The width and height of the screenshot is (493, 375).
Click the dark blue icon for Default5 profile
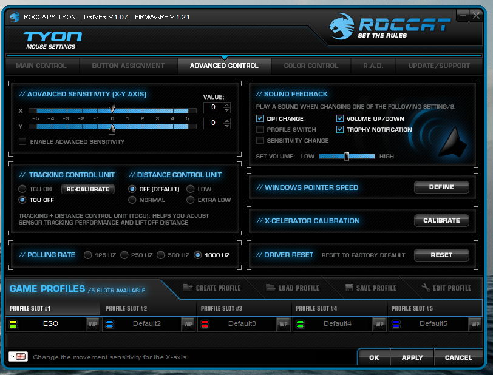396,324
